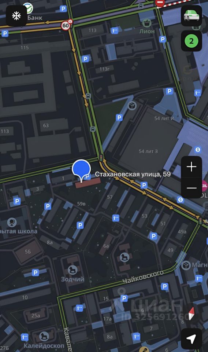Tap the green traffic level 2 indicator
This screenshot has height=352, width=208.
click(x=192, y=41)
